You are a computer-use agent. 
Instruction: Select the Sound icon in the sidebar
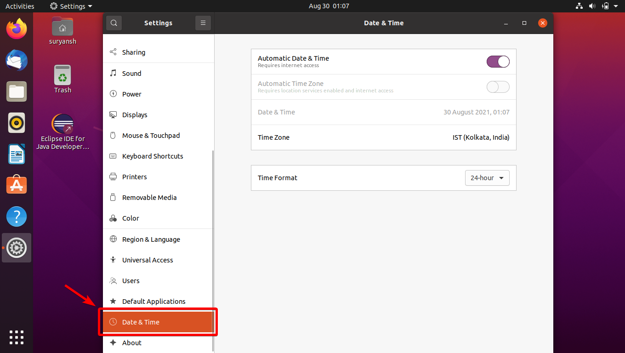[113, 73]
